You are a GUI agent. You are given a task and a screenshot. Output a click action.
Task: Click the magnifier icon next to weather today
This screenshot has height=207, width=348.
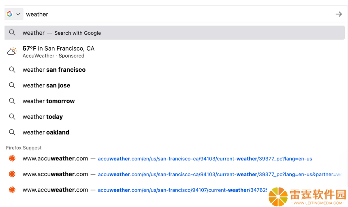pos(12,117)
